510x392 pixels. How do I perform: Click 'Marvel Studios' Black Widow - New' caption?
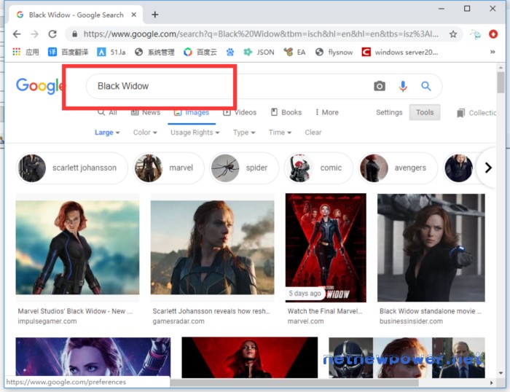(75, 311)
